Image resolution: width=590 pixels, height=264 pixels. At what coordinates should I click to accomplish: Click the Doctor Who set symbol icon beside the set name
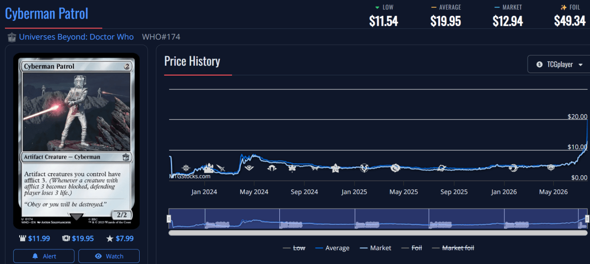pyautogui.click(x=12, y=37)
